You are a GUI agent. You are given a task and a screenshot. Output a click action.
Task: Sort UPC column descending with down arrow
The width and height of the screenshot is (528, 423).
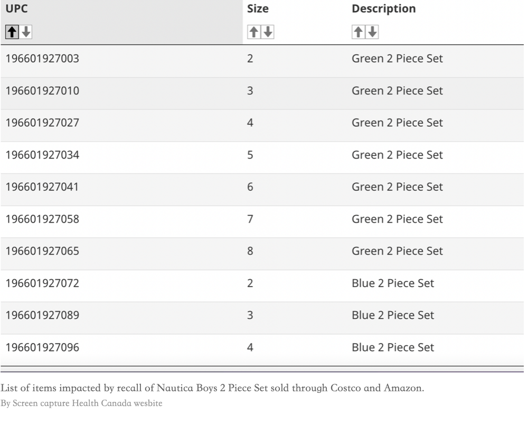point(26,32)
